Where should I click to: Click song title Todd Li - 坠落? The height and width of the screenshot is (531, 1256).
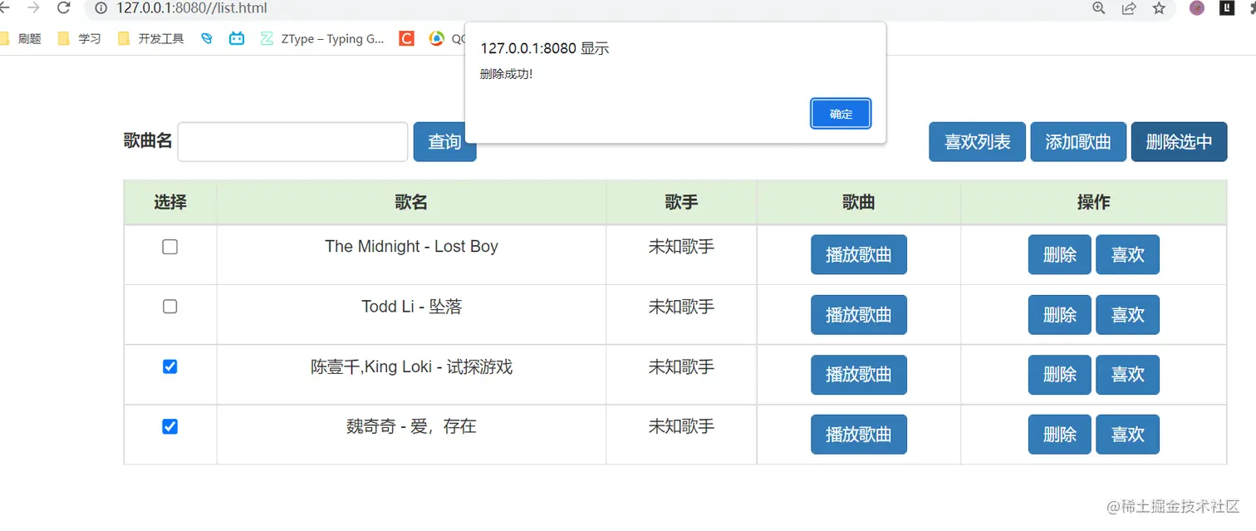click(411, 307)
